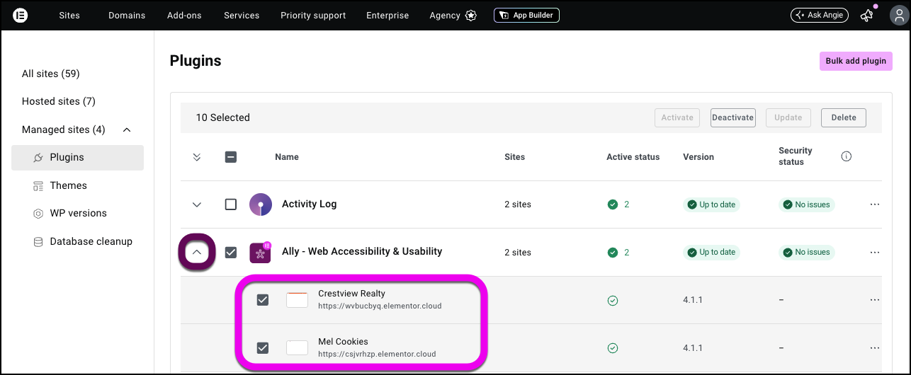The image size is (911, 375).
Task: Expand the Activity Log row
Action: click(x=197, y=204)
